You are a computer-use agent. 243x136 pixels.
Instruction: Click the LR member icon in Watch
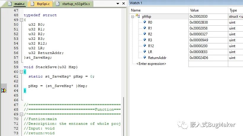click(x=145, y=51)
